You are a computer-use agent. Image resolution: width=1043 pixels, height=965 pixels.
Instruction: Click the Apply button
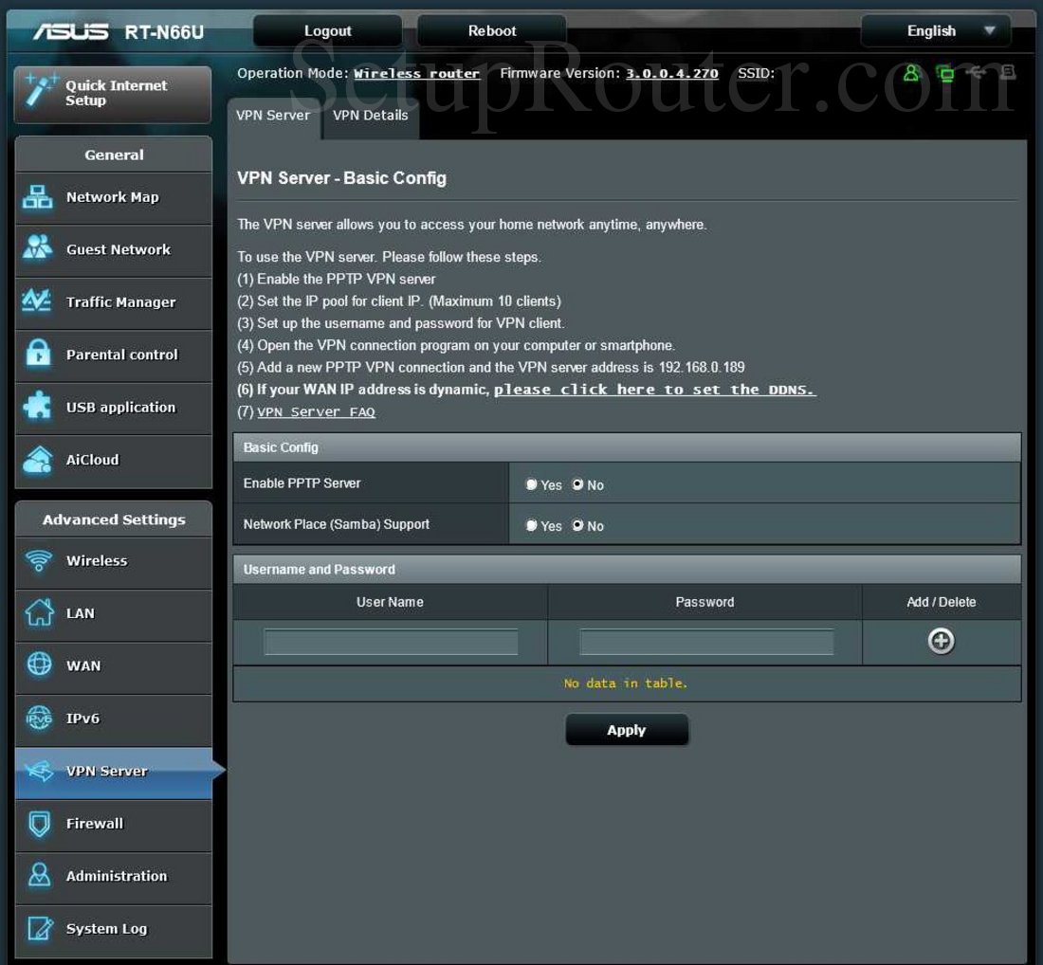point(627,730)
